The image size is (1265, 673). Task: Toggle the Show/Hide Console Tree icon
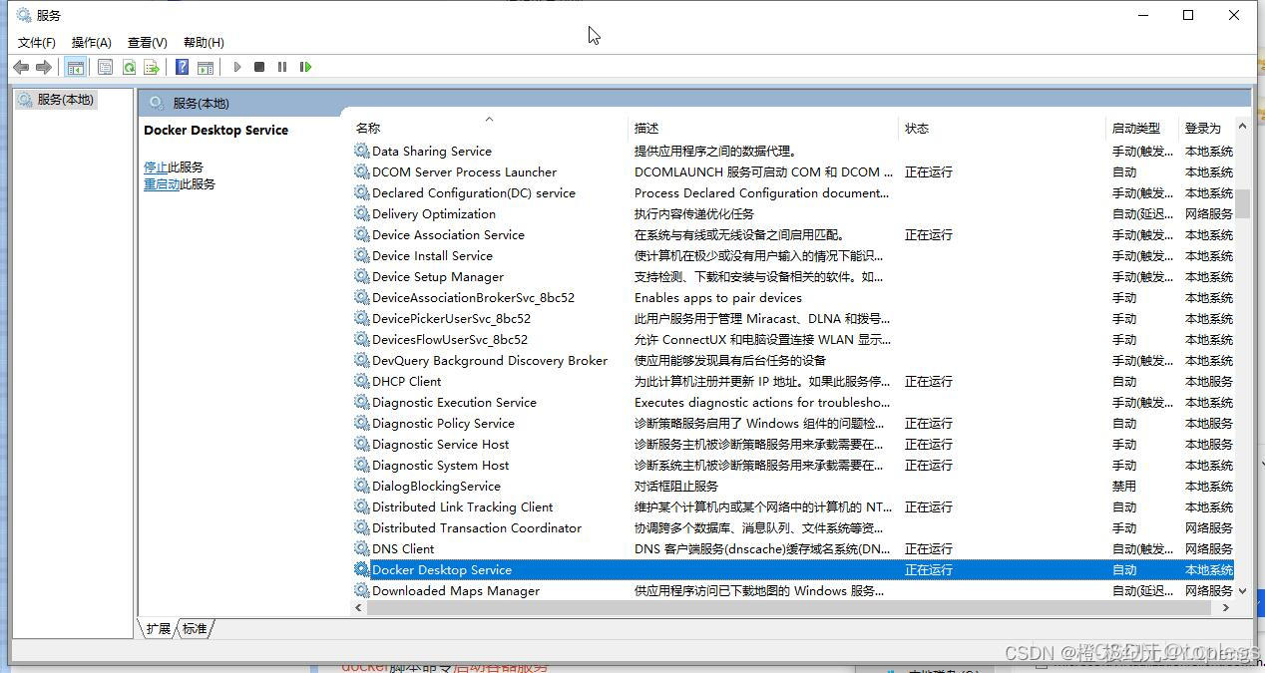(x=75, y=67)
